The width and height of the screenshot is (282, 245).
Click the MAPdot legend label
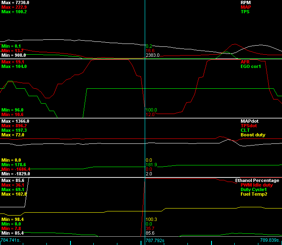(250, 121)
